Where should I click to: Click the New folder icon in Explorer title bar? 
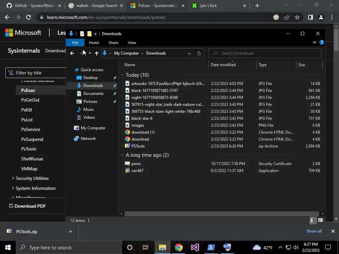coord(89,34)
